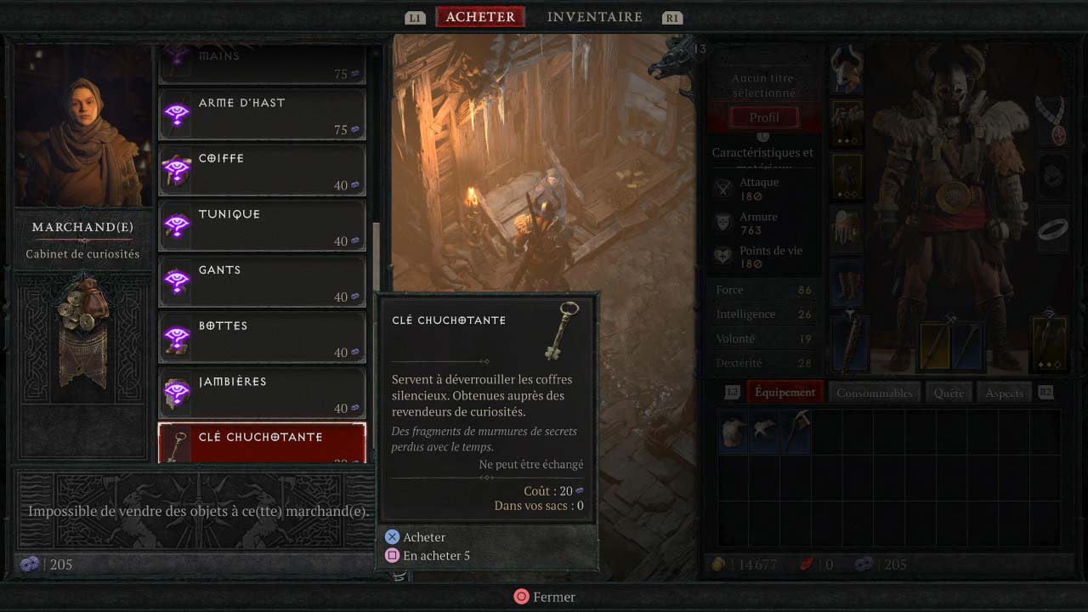Click the Coiffe purple eye icon
This screenshot has width=1088, height=612.
[x=177, y=170]
